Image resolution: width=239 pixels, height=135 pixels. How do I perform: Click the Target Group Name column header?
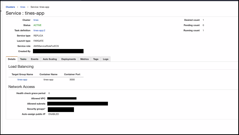pos(22,74)
